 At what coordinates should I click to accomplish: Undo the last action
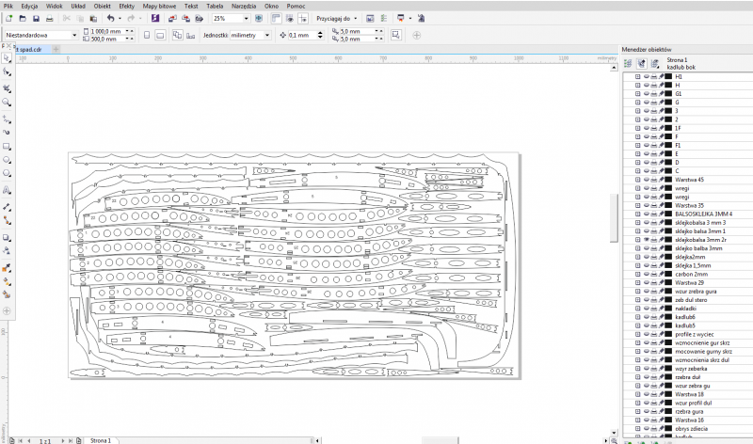click(111, 18)
